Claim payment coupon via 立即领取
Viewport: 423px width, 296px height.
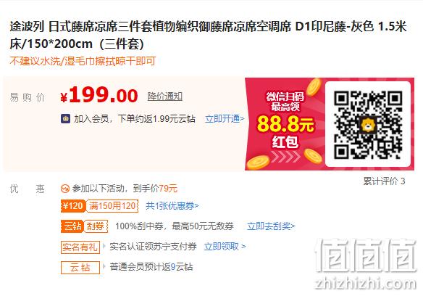225,247
